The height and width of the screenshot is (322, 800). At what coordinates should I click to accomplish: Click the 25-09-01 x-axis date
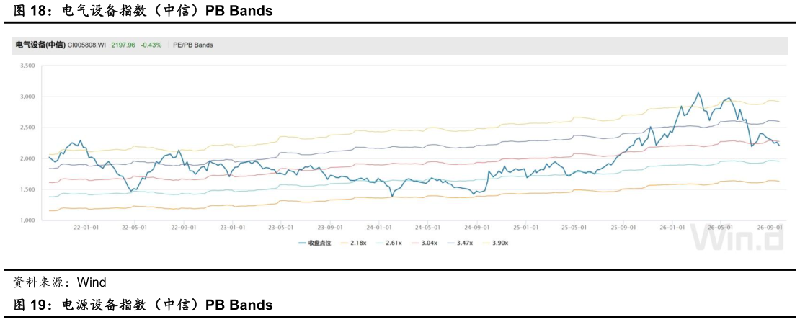[623, 228]
